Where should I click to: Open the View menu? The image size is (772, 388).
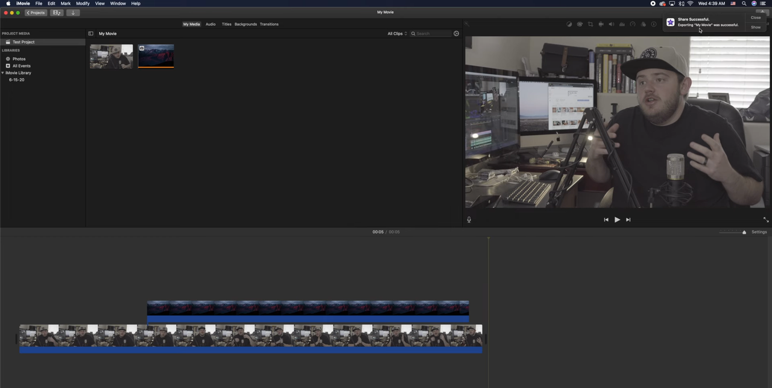[x=100, y=4]
